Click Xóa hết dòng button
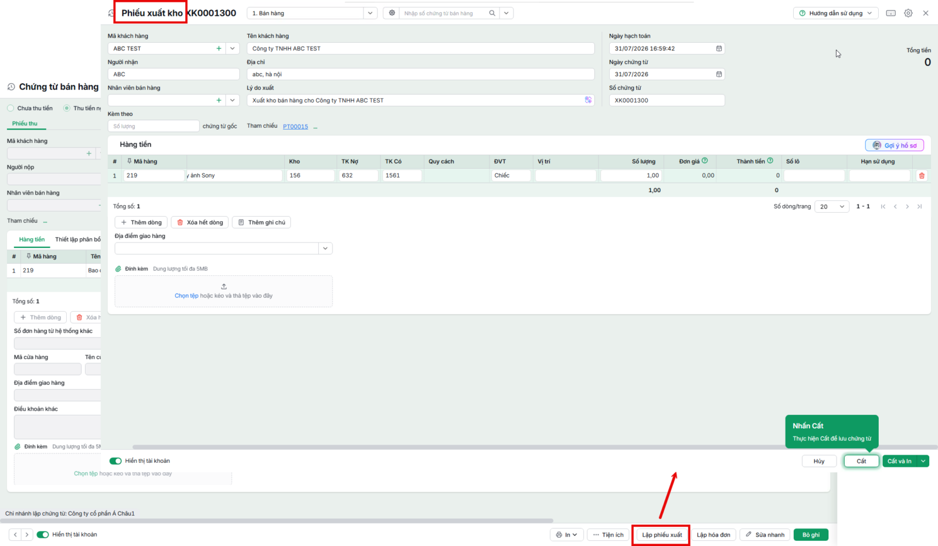938x546 pixels. click(200, 222)
